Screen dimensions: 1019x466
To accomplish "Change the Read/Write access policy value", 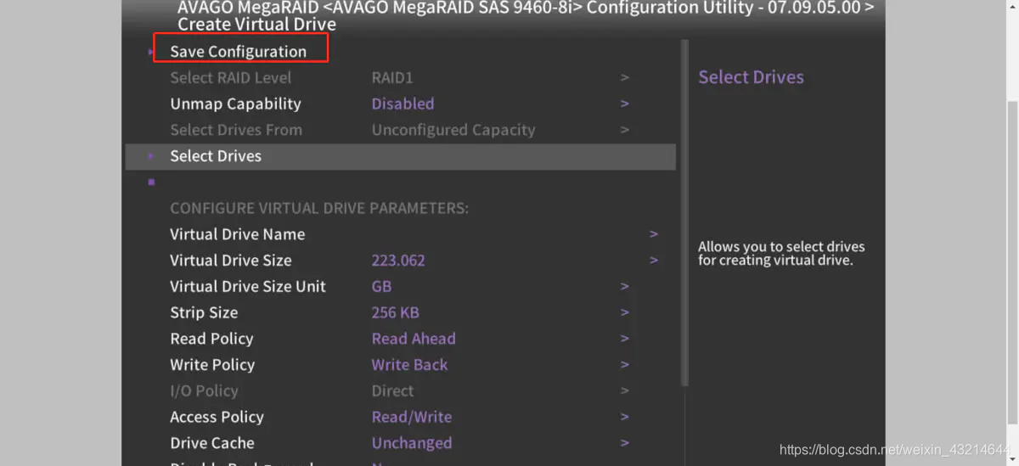I will click(x=412, y=418).
